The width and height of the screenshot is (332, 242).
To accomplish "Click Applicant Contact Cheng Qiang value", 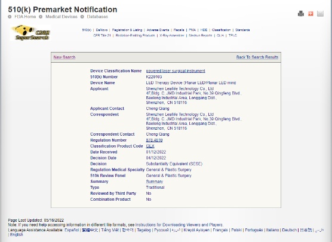I will pyautogui.click(x=158, y=109).
